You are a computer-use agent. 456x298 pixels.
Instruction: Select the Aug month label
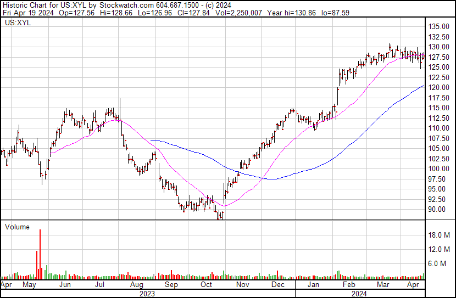pos(136,284)
